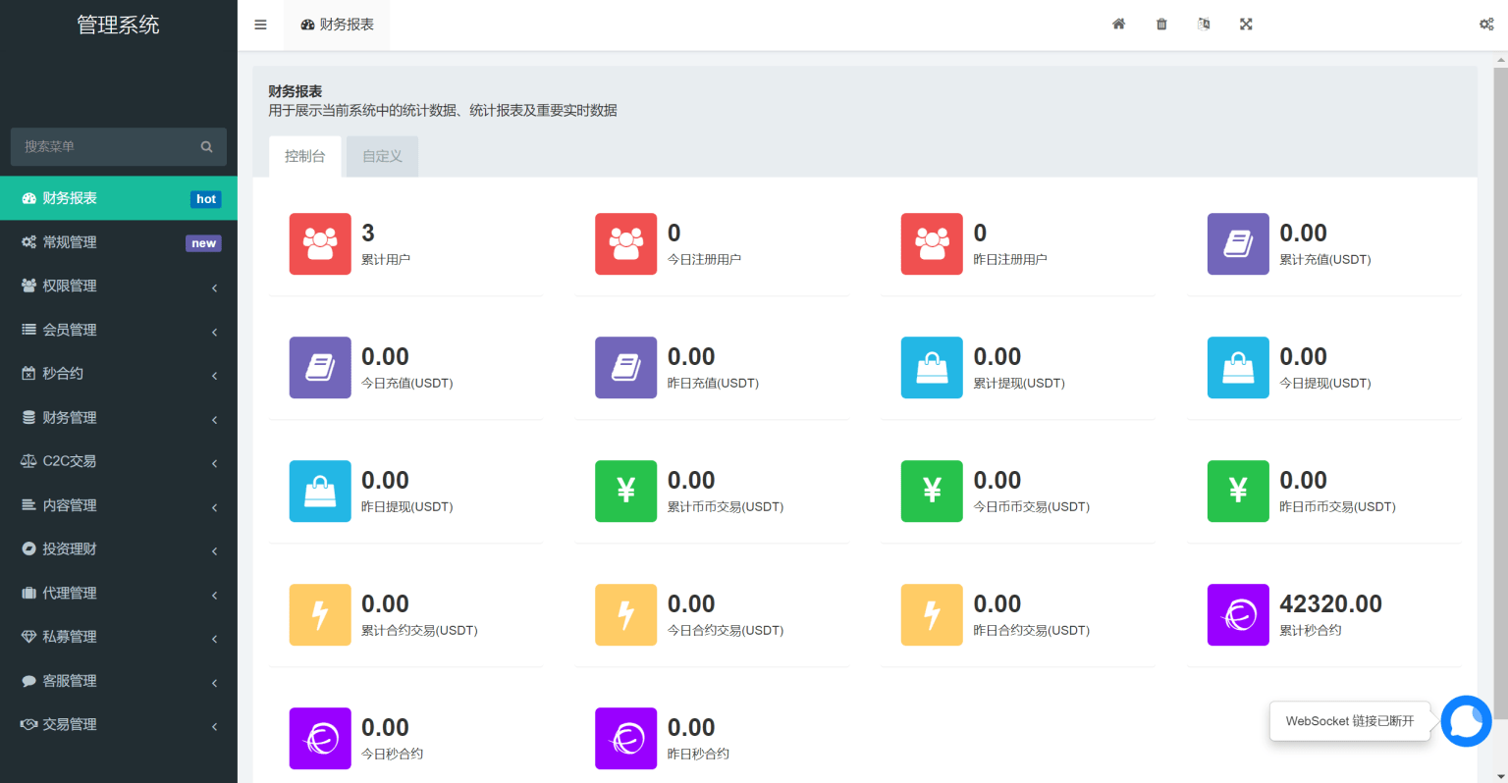
Task: Click the purple 累计秒合约 icon
Action: [1238, 615]
